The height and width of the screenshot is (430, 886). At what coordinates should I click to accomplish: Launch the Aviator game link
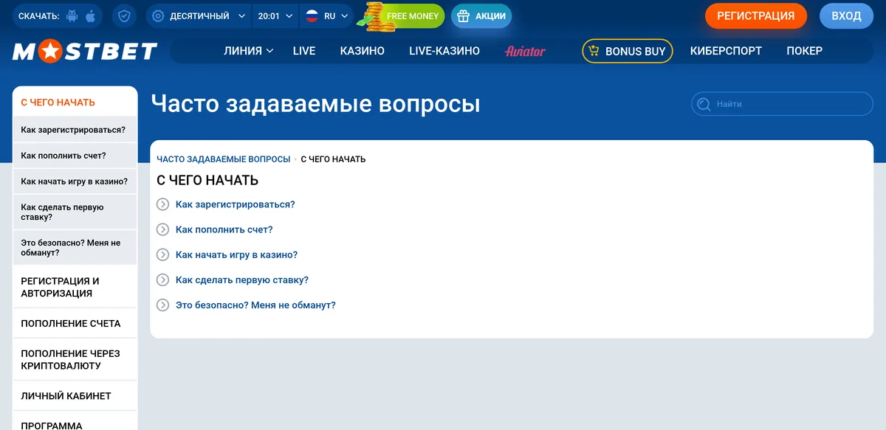pos(525,51)
